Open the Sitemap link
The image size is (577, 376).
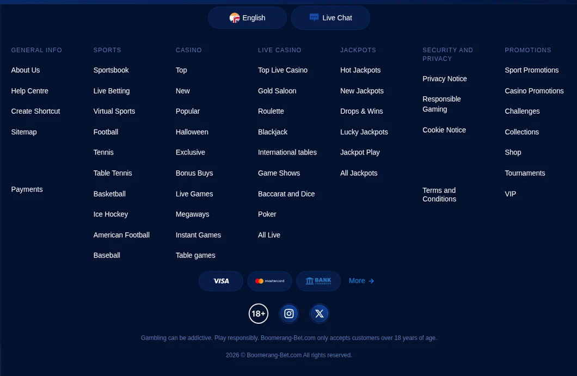tap(24, 132)
